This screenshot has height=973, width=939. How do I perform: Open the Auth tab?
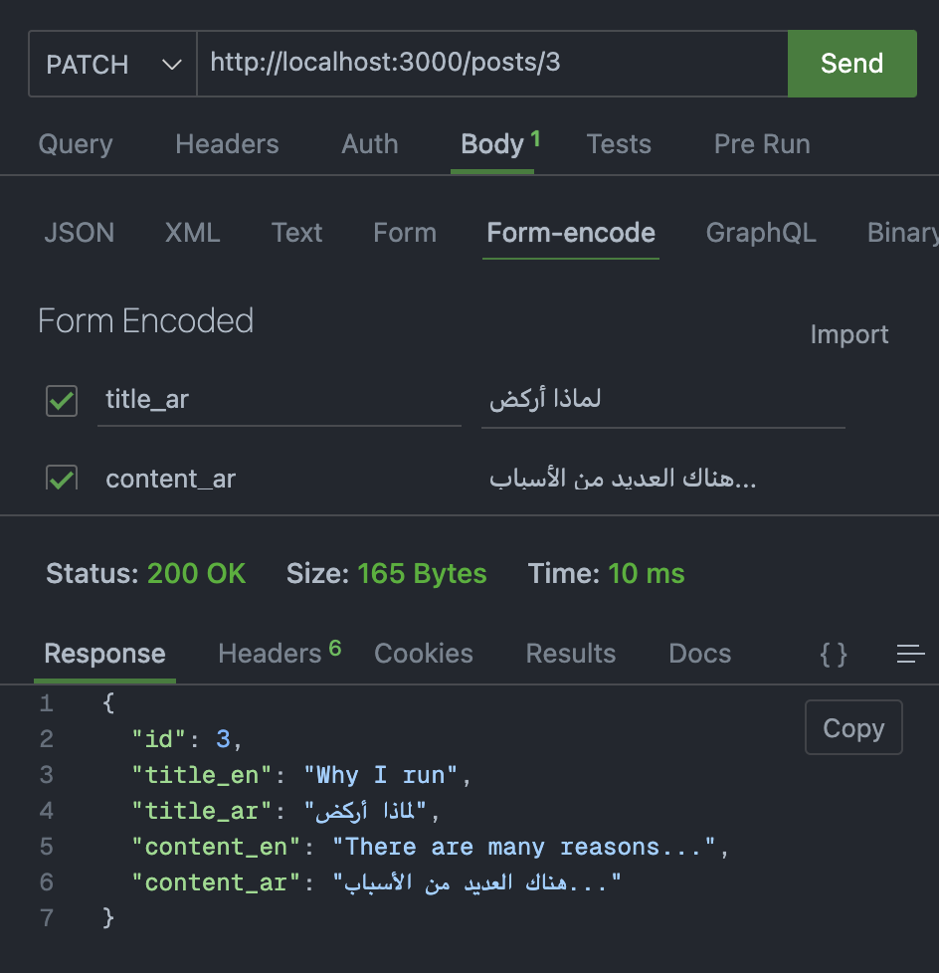[369, 144]
